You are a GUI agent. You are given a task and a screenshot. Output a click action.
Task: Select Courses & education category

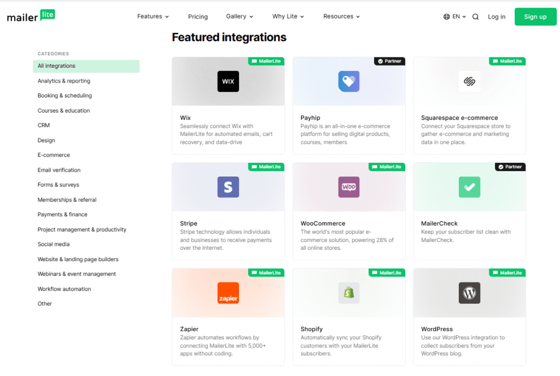coord(63,110)
